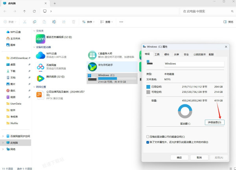Click 详细信息(D) Details button

(x=215, y=122)
